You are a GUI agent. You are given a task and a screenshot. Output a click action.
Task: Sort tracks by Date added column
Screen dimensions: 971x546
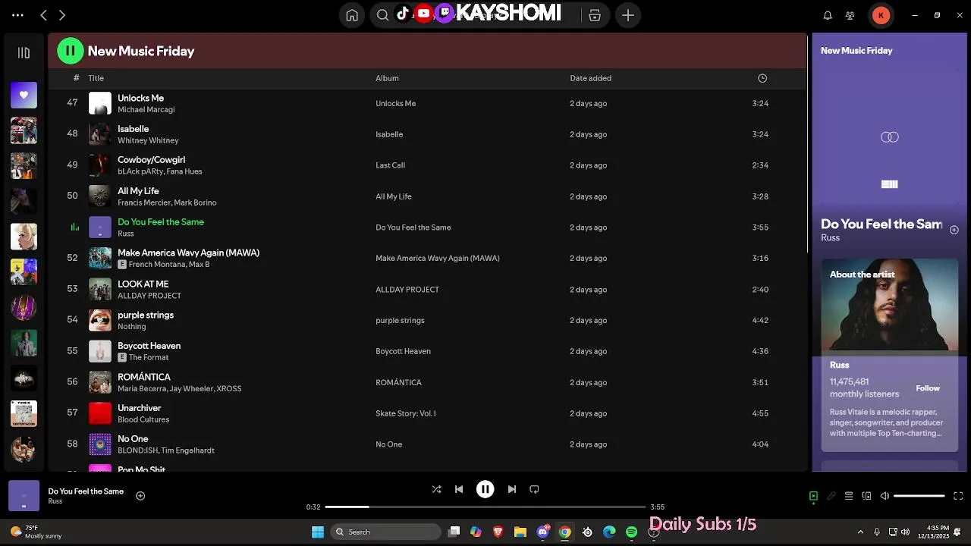[591, 78]
